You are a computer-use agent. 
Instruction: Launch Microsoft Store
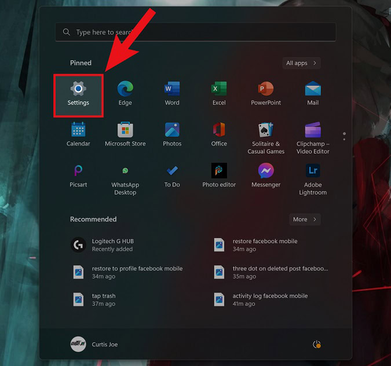coord(125,134)
